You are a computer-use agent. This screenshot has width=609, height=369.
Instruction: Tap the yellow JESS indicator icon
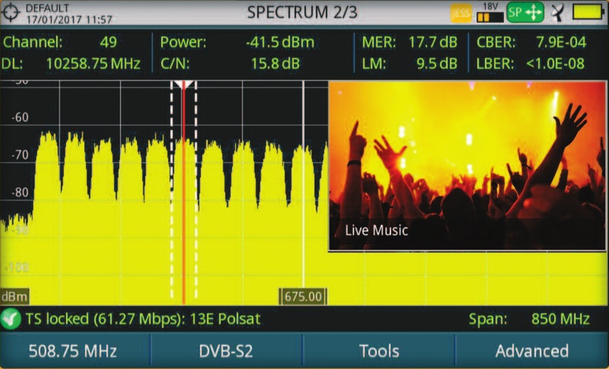(x=461, y=13)
